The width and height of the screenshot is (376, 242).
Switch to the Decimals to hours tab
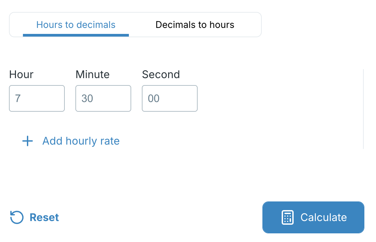coord(195,24)
